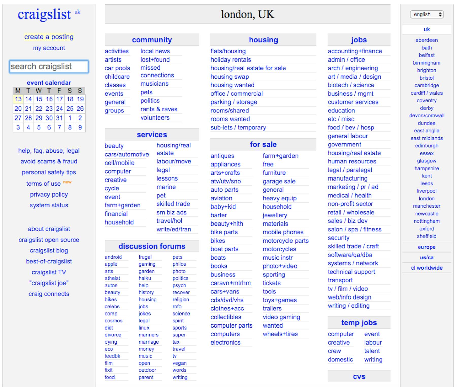Browse rooms/shared listings
The image size is (457, 387).
coord(230,111)
